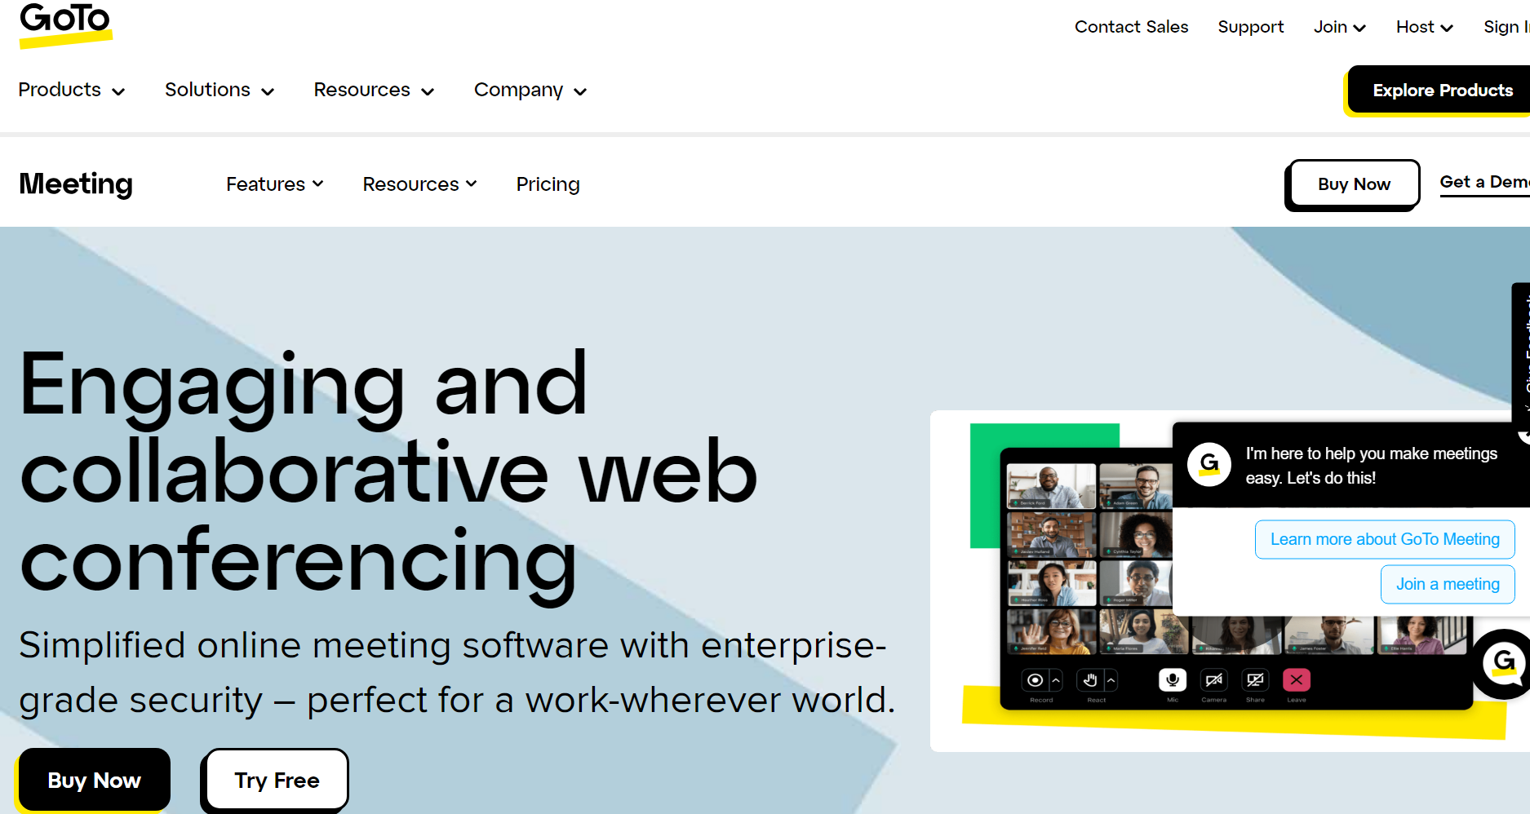
Task: Open the top Resources dropdown
Action: pyautogui.click(x=374, y=90)
